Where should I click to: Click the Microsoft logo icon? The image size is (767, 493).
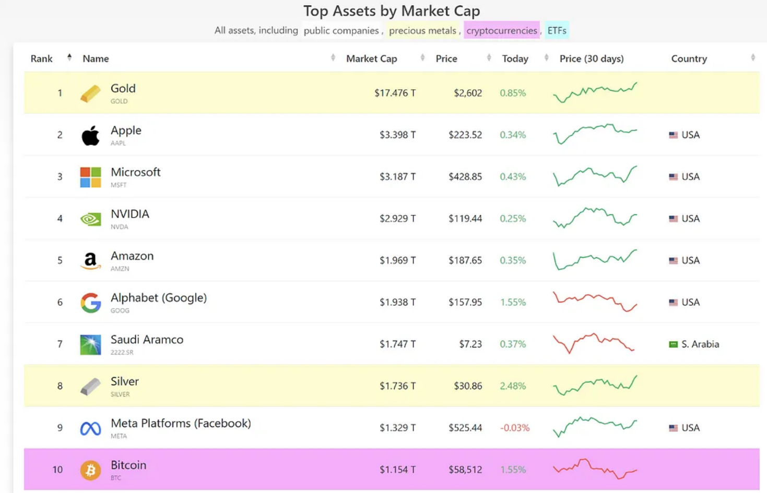[x=90, y=177]
